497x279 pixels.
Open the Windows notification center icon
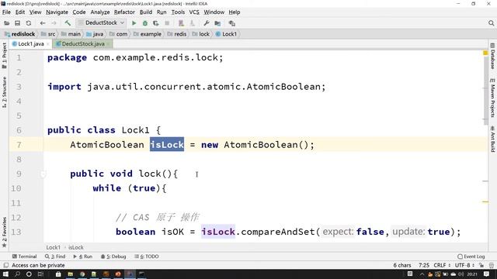coord(487,274)
